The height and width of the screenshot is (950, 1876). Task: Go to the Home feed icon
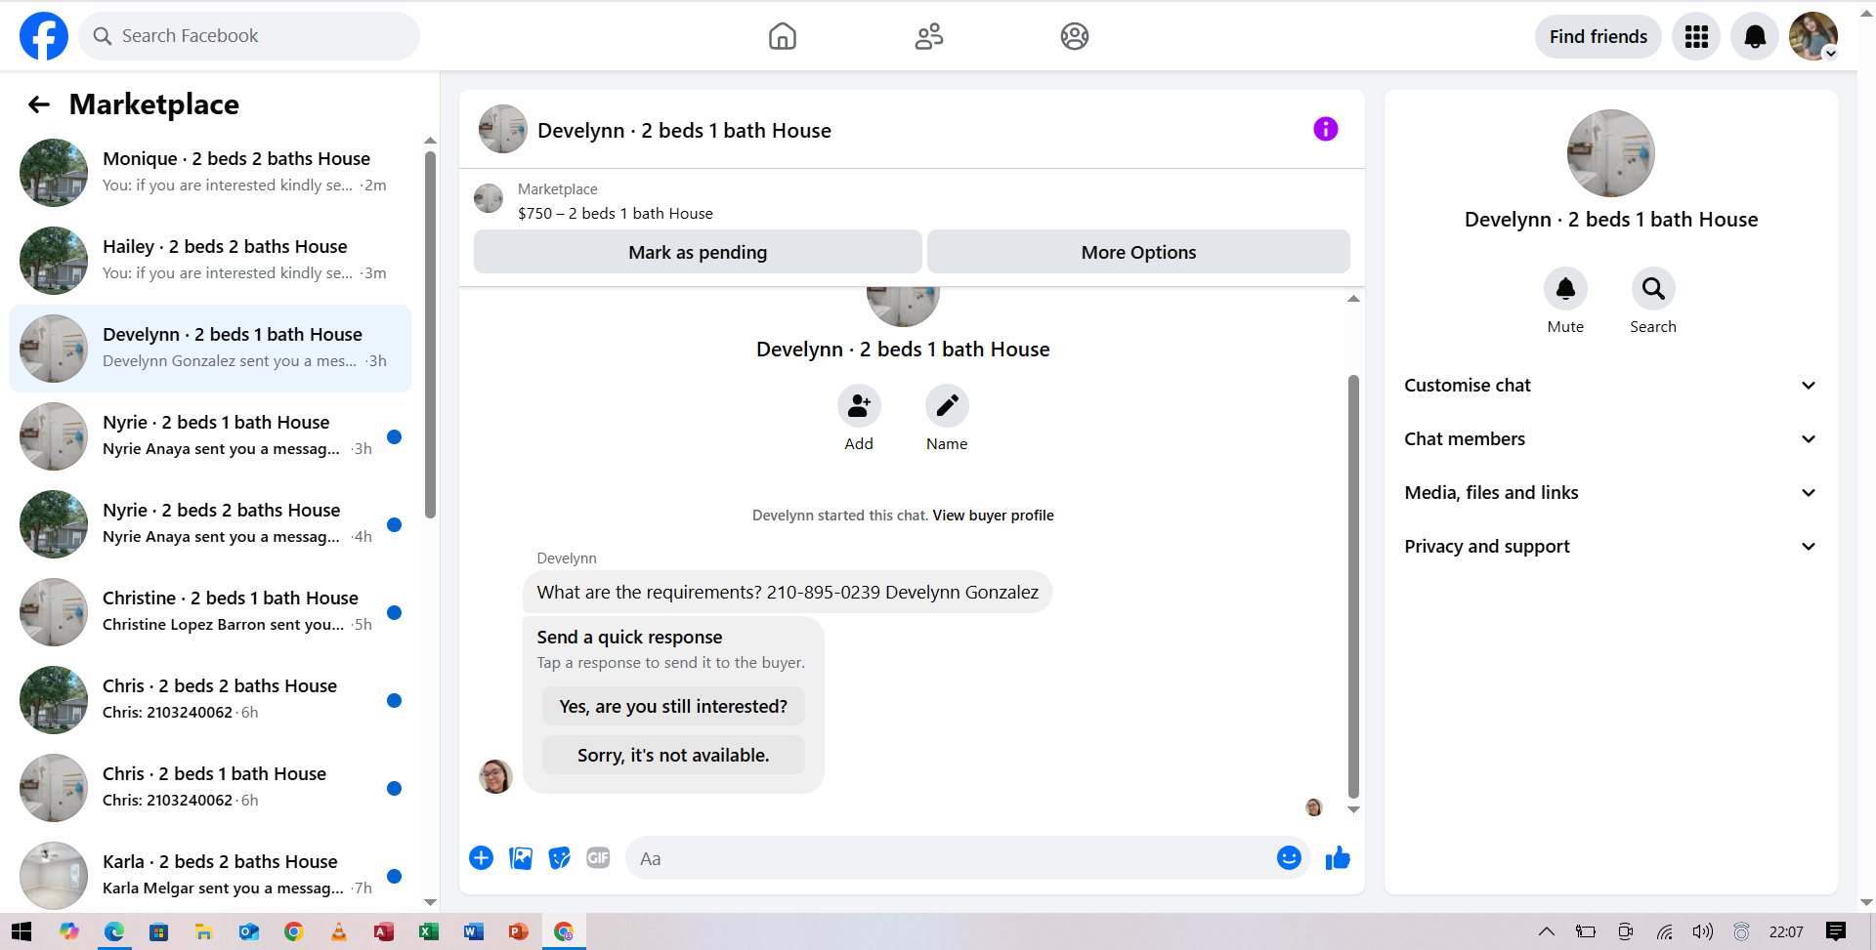tap(783, 36)
